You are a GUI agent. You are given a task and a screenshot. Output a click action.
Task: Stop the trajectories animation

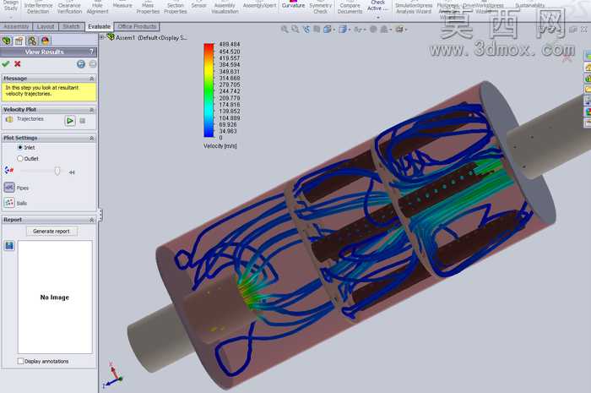(x=83, y=121)
